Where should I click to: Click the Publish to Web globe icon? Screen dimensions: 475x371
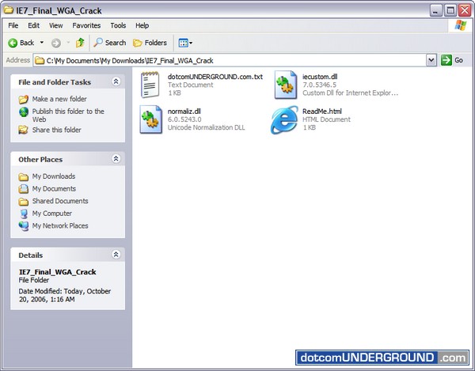coord(24,112)
